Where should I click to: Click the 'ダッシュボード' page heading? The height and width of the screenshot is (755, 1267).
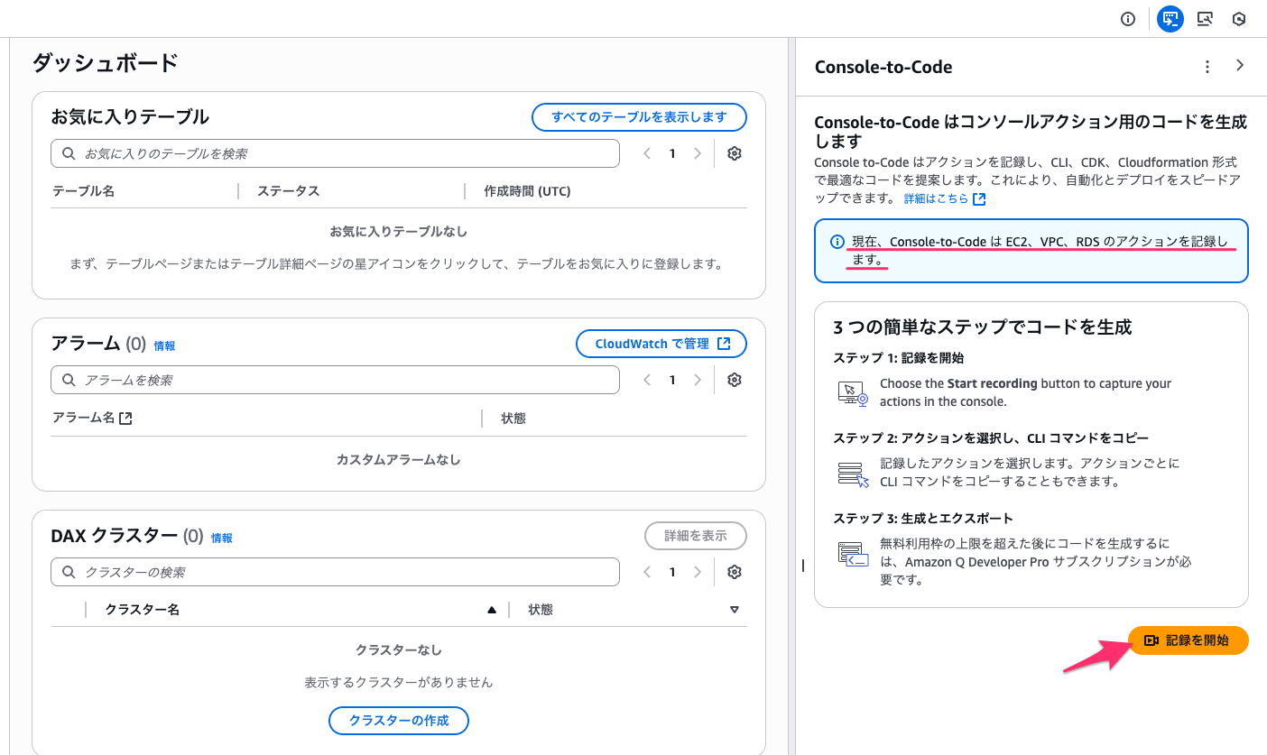click(x=106, y=63)
